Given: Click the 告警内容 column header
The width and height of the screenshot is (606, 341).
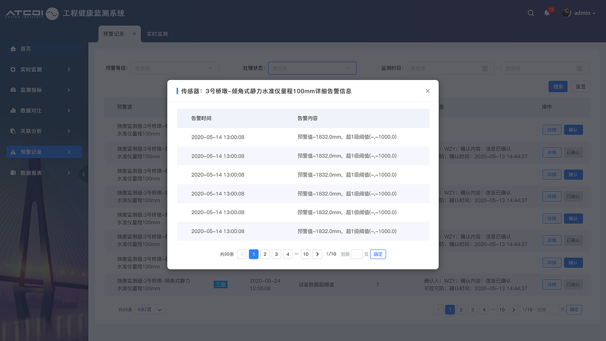Looking at the screenshot, I should (308, 118).
